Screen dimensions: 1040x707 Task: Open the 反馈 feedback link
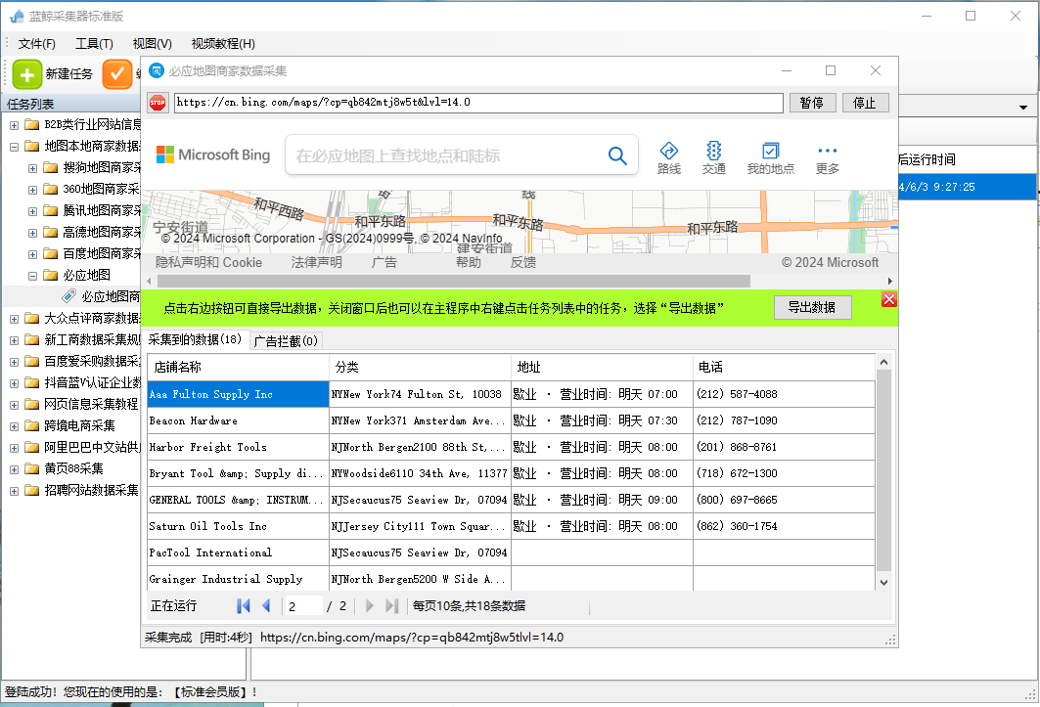pos(522,263)
